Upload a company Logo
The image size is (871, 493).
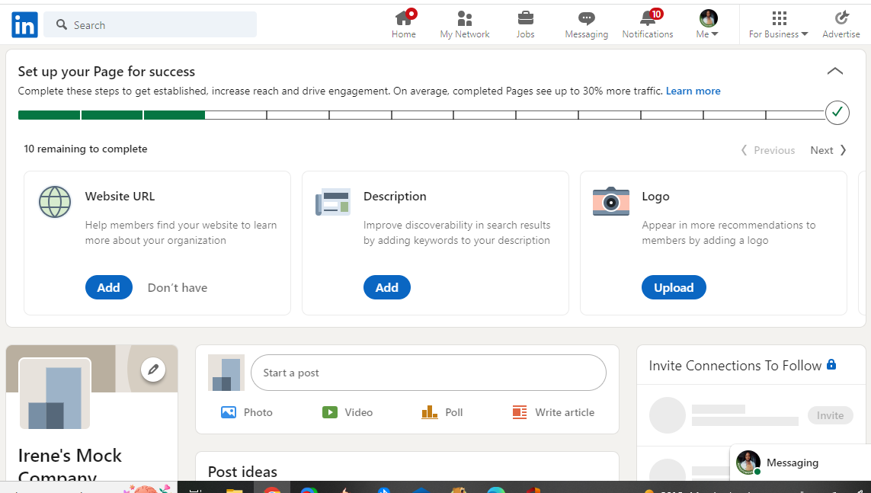pos(674,287)
